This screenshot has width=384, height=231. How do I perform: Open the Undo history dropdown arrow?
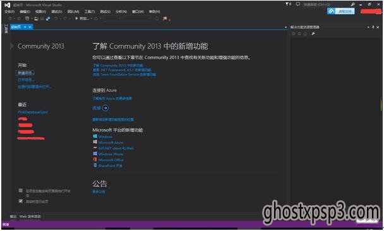point(60,18)
